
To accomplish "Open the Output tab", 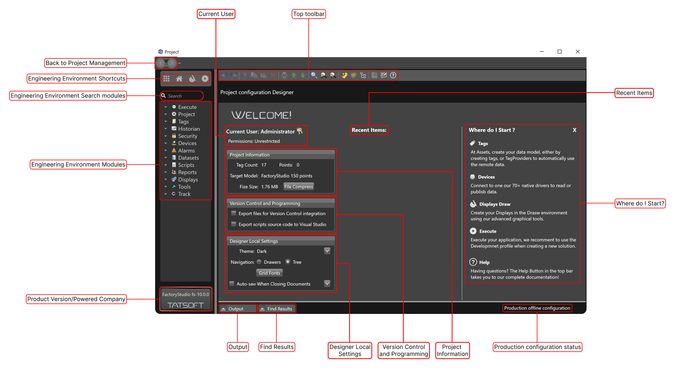I will [236, 309].
